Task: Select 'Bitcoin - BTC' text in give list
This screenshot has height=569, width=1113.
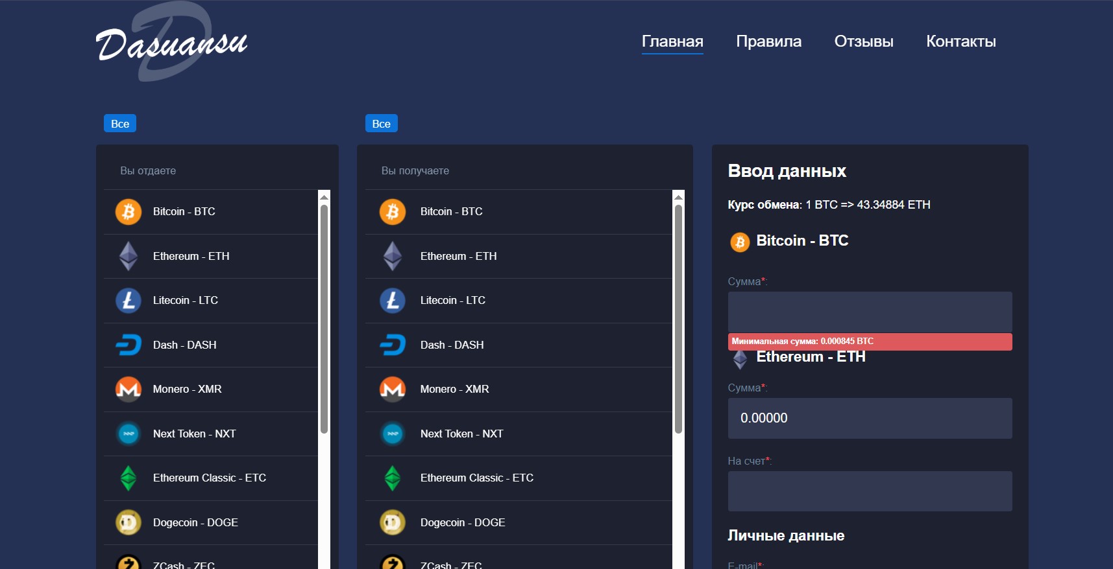Action: click(x=184, y=211)
